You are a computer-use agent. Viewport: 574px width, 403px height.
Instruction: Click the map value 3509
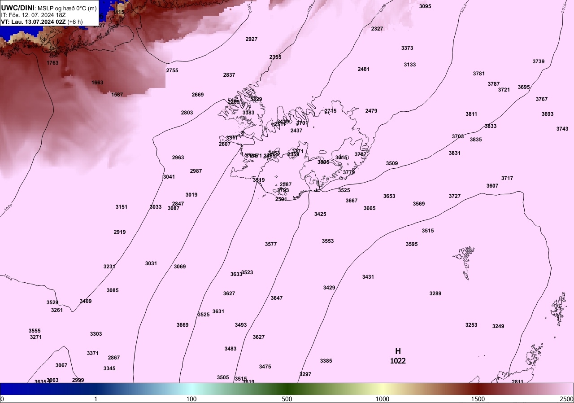point(392,163)
